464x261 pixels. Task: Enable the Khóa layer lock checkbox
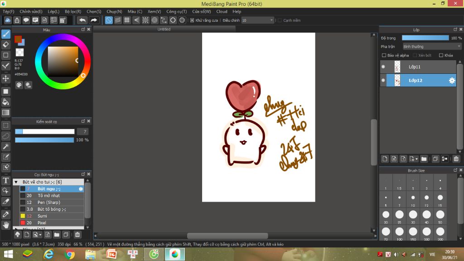[441, 55]
